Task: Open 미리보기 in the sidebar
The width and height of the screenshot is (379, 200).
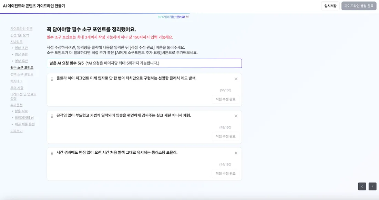Action: tap(17, 131)
